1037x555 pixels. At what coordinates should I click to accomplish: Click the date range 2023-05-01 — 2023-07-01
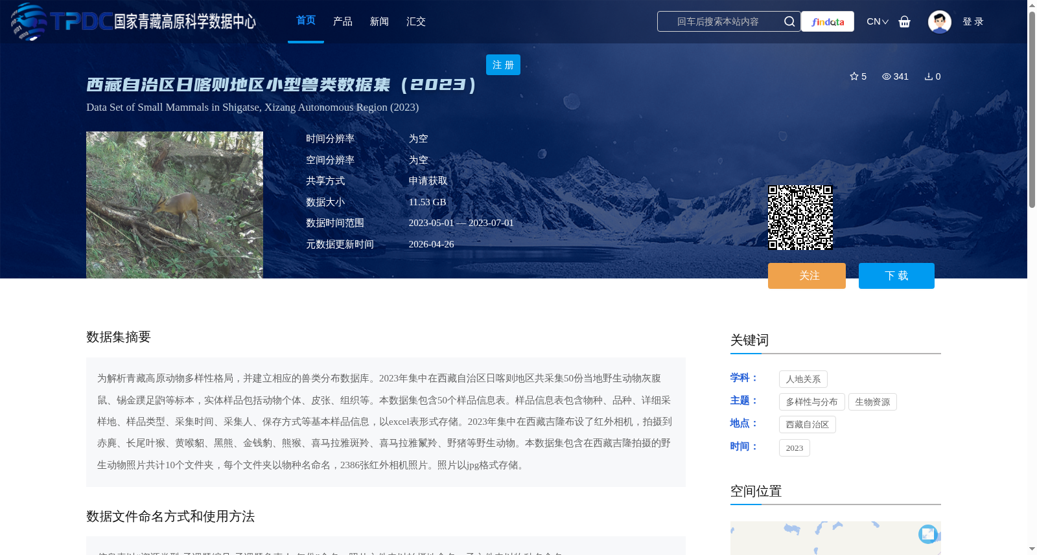(x=461, y=223)
